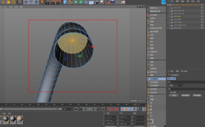Select the first dark sphere material
The width and height of the screenshot is (205, 127).
coord(5,120)
